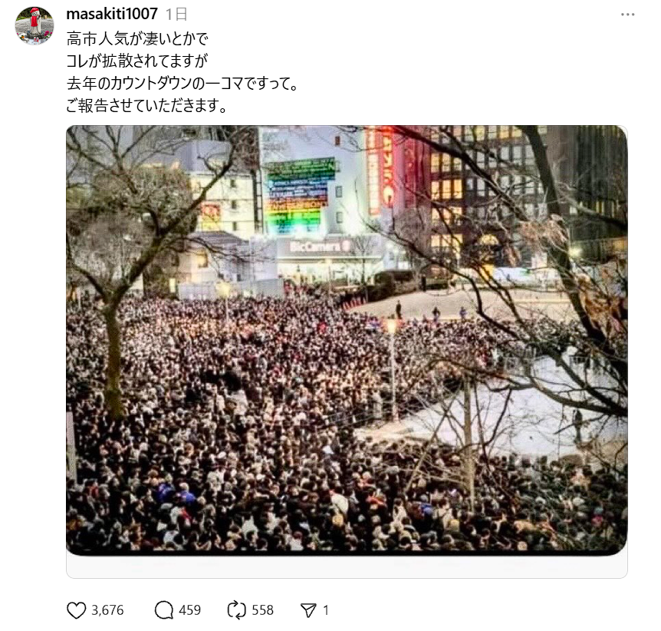The height and width of the screenshot is (631, 661).
Task: Click the text line 去年のカウントダウンの一コマですって。
Action: [183, 83]
